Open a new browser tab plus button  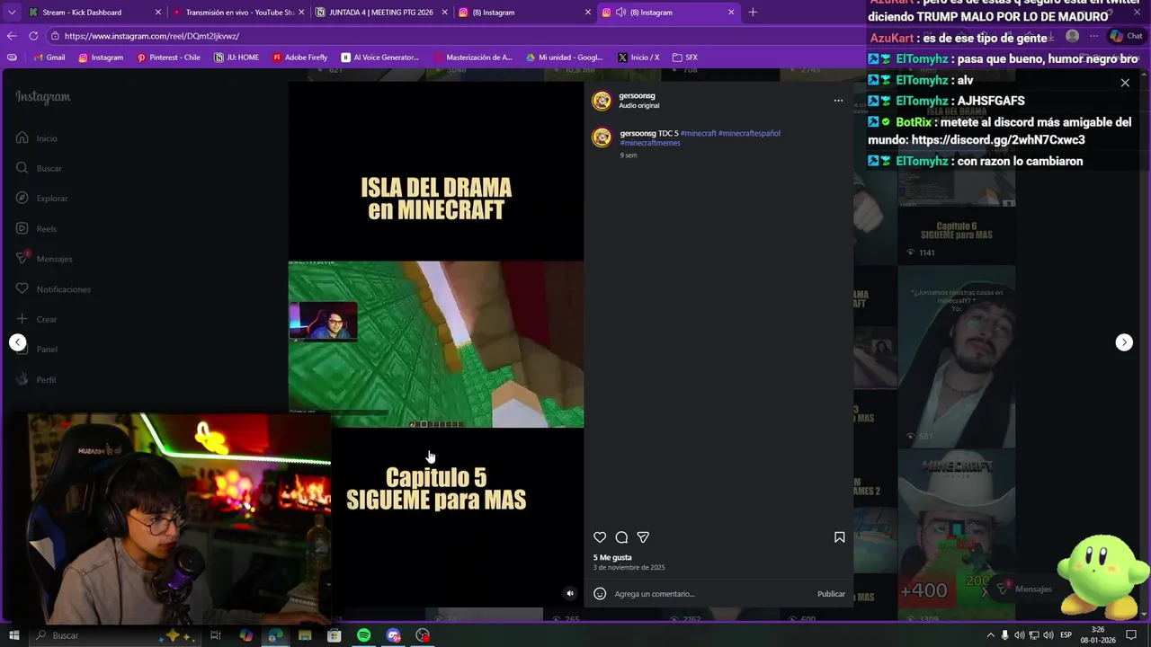click(753, 13)
